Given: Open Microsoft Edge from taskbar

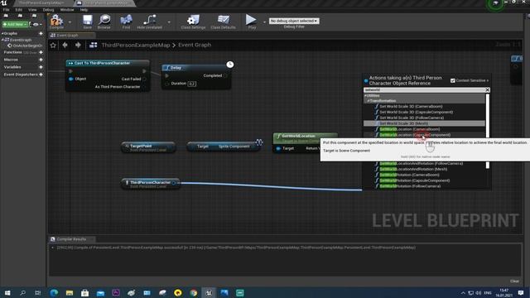Looking at the screenshot, I should tap(54, 292).
